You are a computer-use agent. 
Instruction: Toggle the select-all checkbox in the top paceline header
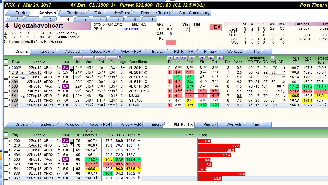pos(6,61)
